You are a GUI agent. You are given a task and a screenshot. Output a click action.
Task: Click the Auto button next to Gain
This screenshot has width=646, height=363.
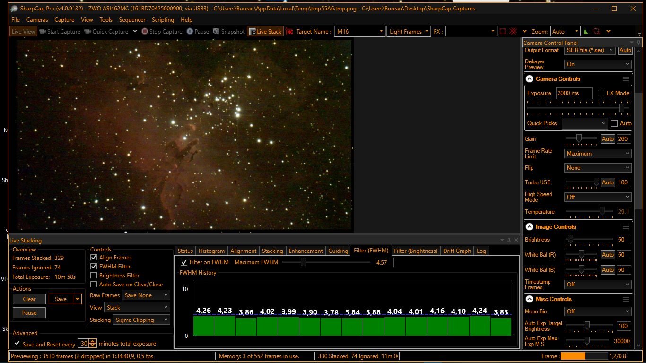[608, 139]
